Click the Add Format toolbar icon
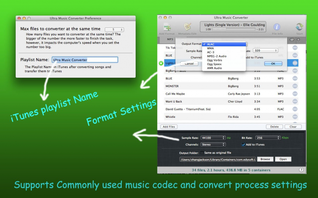This screenshot has width=318, height=198. [x=167, y=27]
